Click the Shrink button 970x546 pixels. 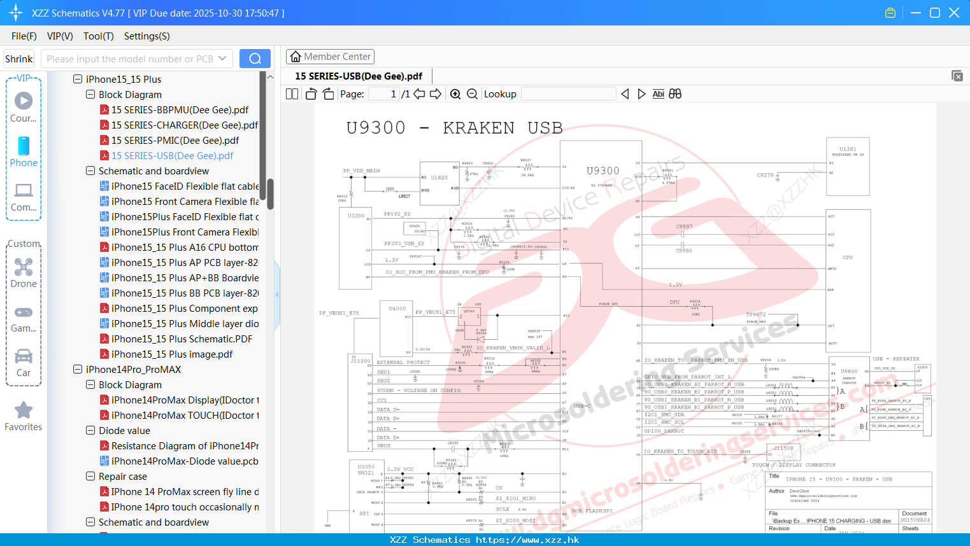point(18,59)
